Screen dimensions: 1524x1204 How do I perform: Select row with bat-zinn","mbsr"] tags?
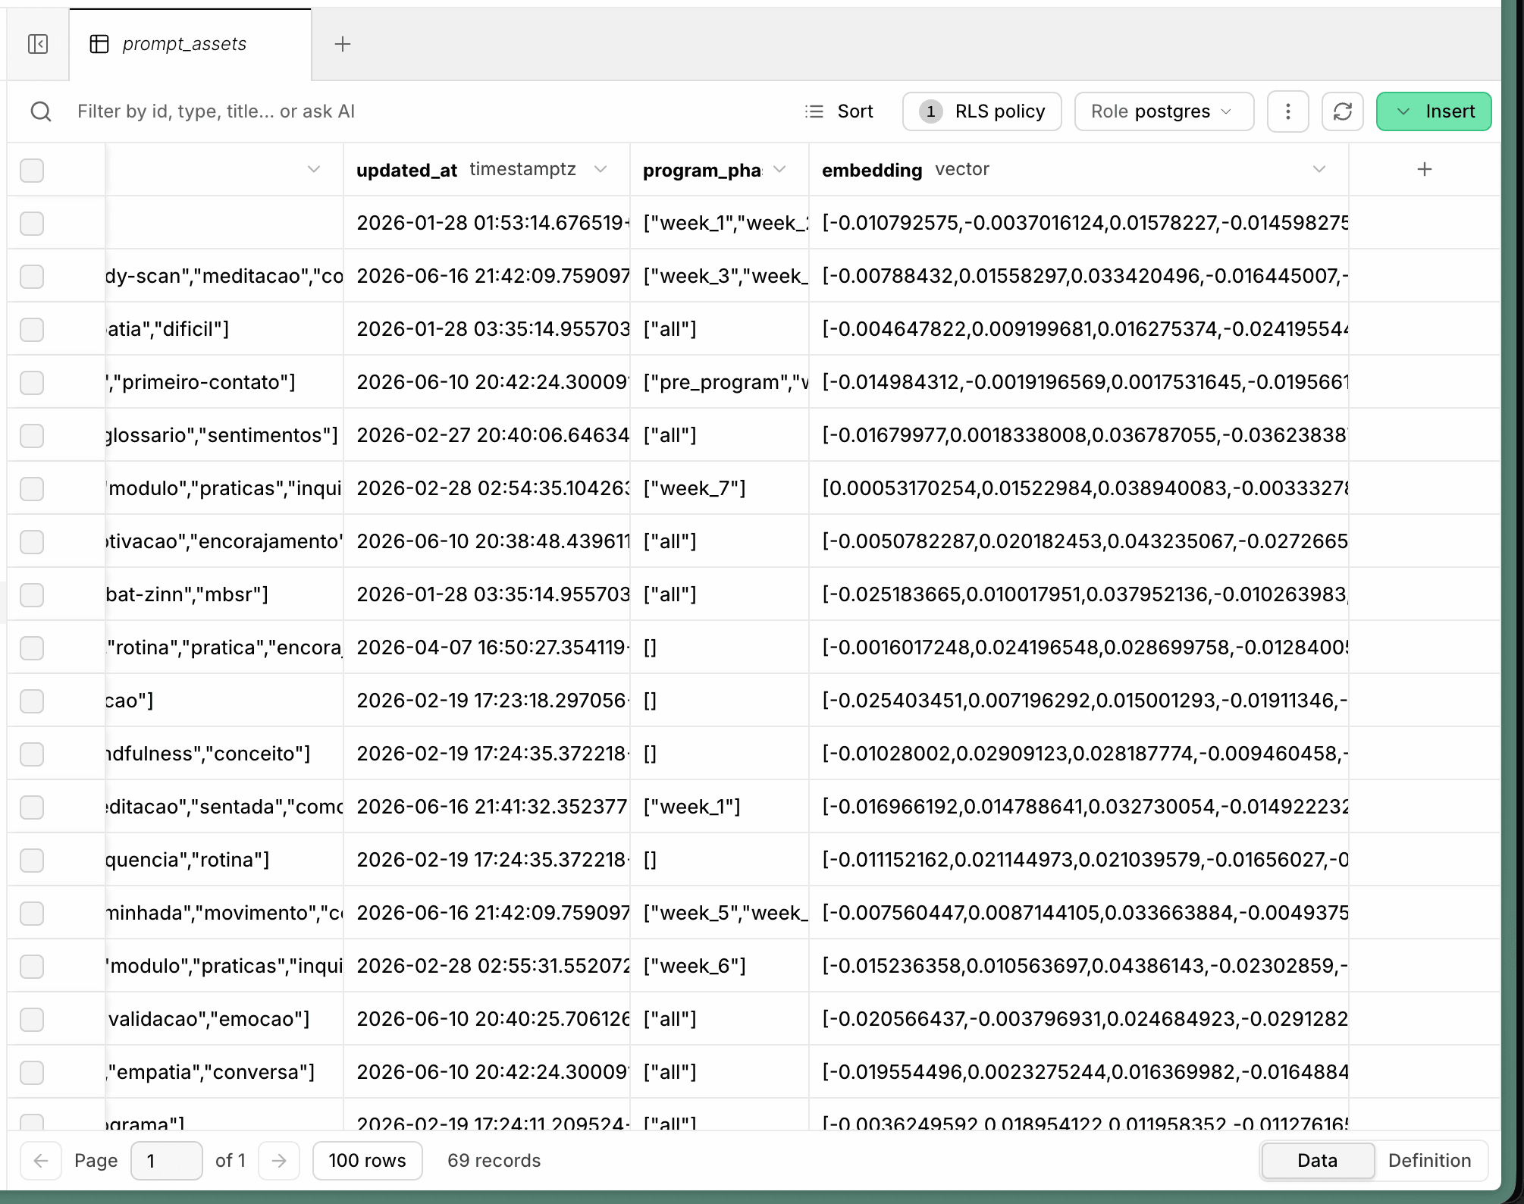tap(32, 594)
